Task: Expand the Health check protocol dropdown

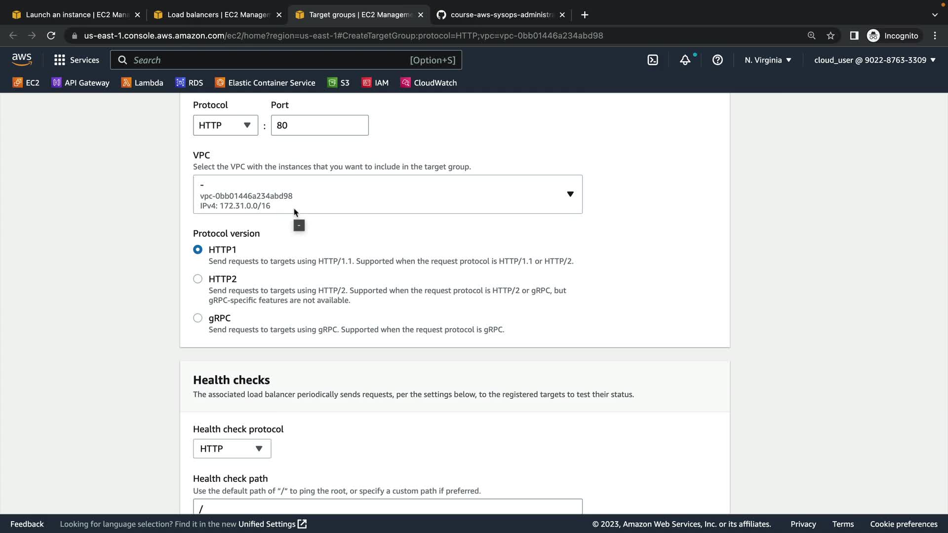Action: pyautogui.click(x=232, y=449)
